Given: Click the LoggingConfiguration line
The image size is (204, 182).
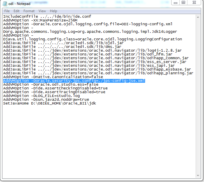Looking at the screenshot, I should [x=93, y=39].
